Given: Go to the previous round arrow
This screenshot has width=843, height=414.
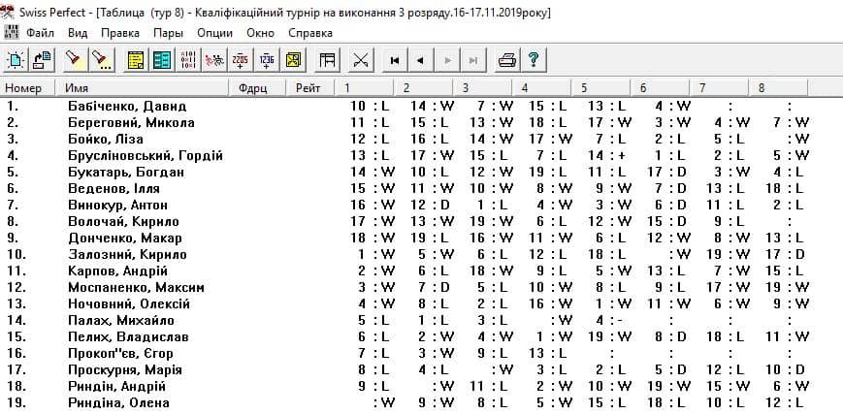Looking at the screenshot, I should click(x=420, y=60).
